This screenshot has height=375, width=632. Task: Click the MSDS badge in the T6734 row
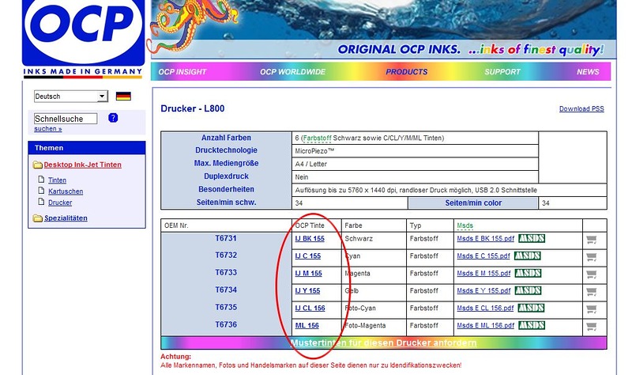(528, 290)
